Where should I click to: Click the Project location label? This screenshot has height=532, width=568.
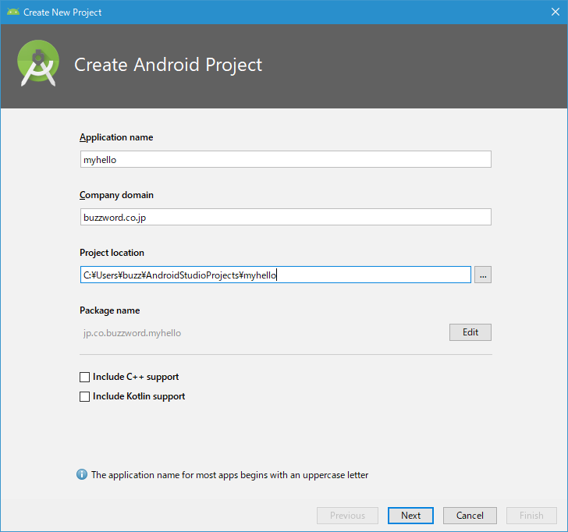tap(112, 253)
